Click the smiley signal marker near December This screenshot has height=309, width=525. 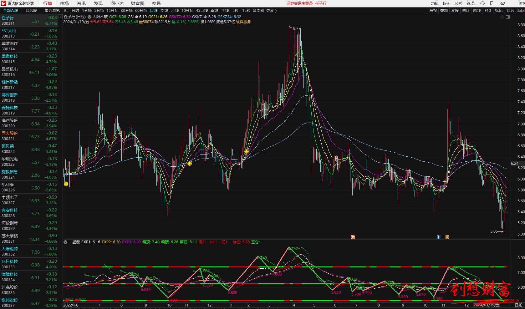point(190,164)
